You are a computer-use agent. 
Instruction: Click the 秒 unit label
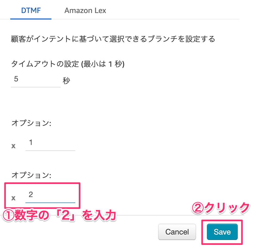coord(66,81)
